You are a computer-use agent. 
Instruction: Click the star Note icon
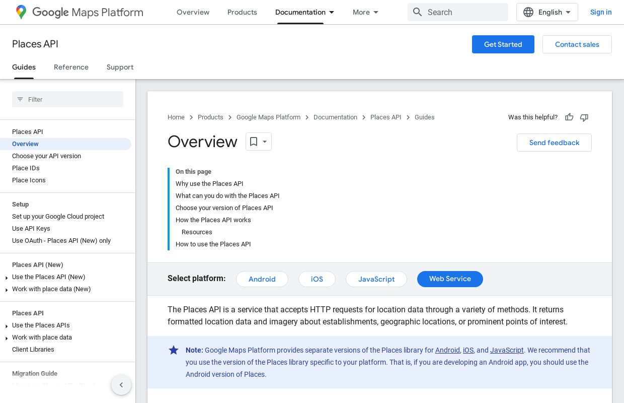click(174, 350)
